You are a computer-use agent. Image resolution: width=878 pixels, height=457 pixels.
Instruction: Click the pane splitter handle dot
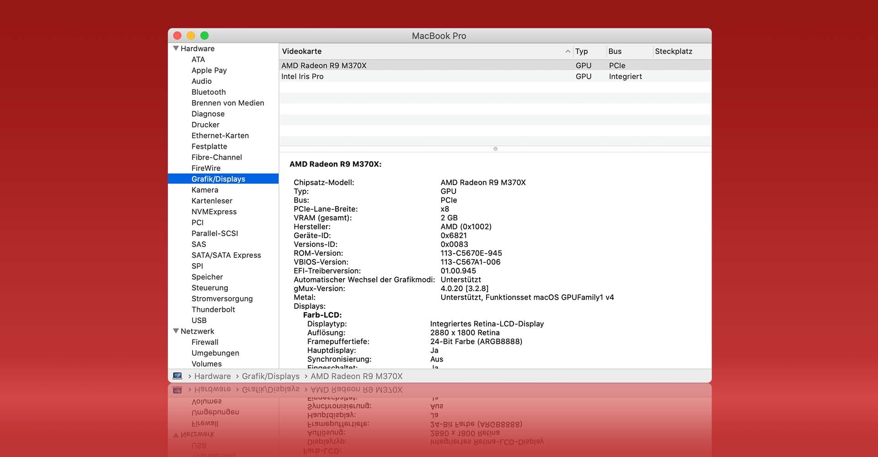495,149
